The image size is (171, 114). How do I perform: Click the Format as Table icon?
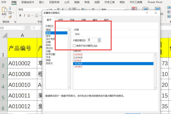coord(145,9)
